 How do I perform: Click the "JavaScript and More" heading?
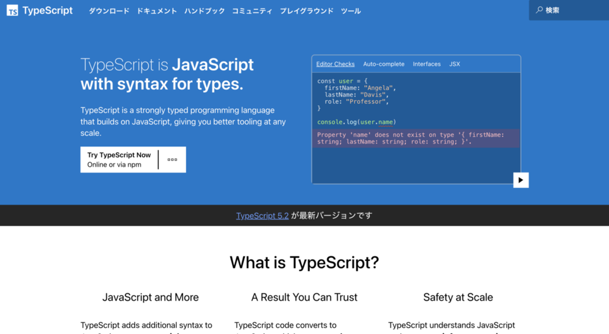[x=151, y=297]
